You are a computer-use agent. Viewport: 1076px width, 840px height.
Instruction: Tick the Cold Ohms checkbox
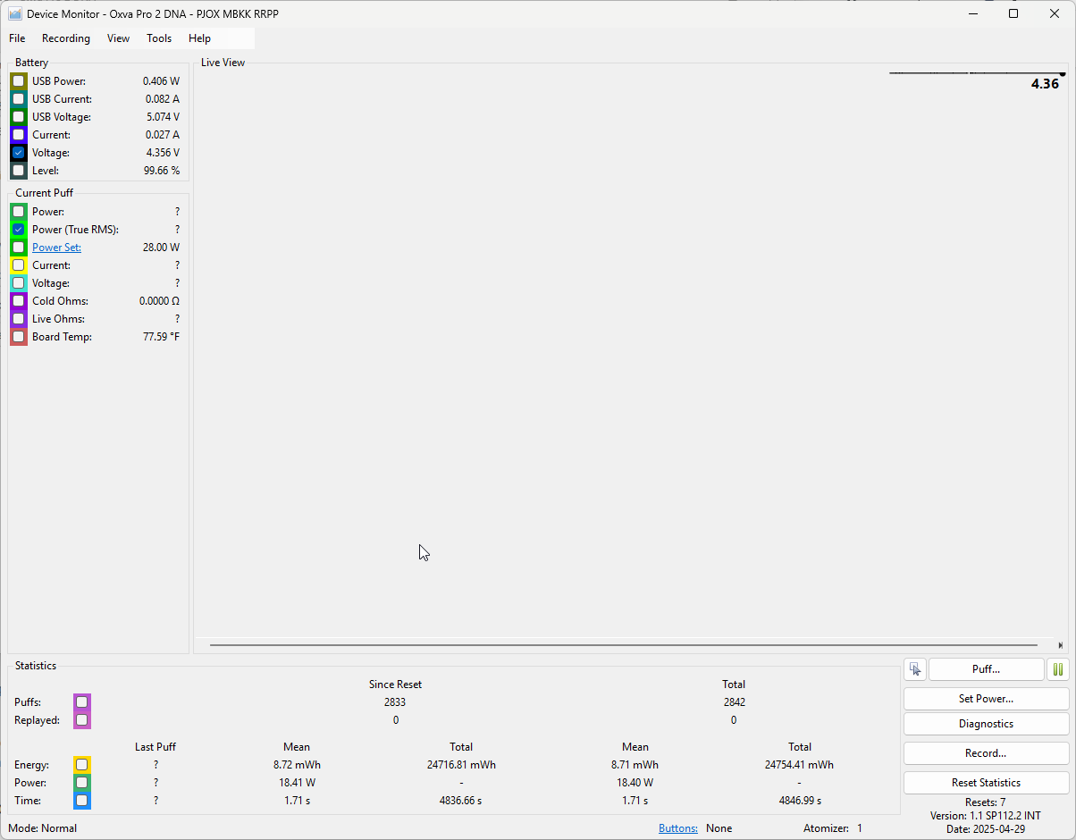click(19, 301)
